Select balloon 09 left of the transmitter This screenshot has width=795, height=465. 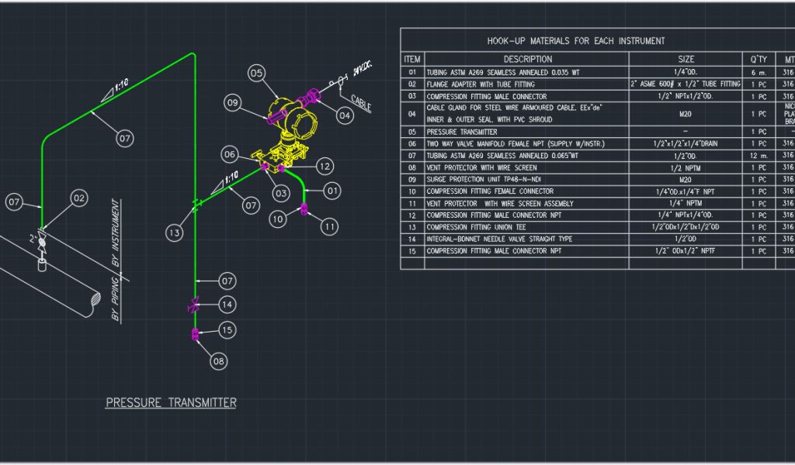[x=233, y=102]
